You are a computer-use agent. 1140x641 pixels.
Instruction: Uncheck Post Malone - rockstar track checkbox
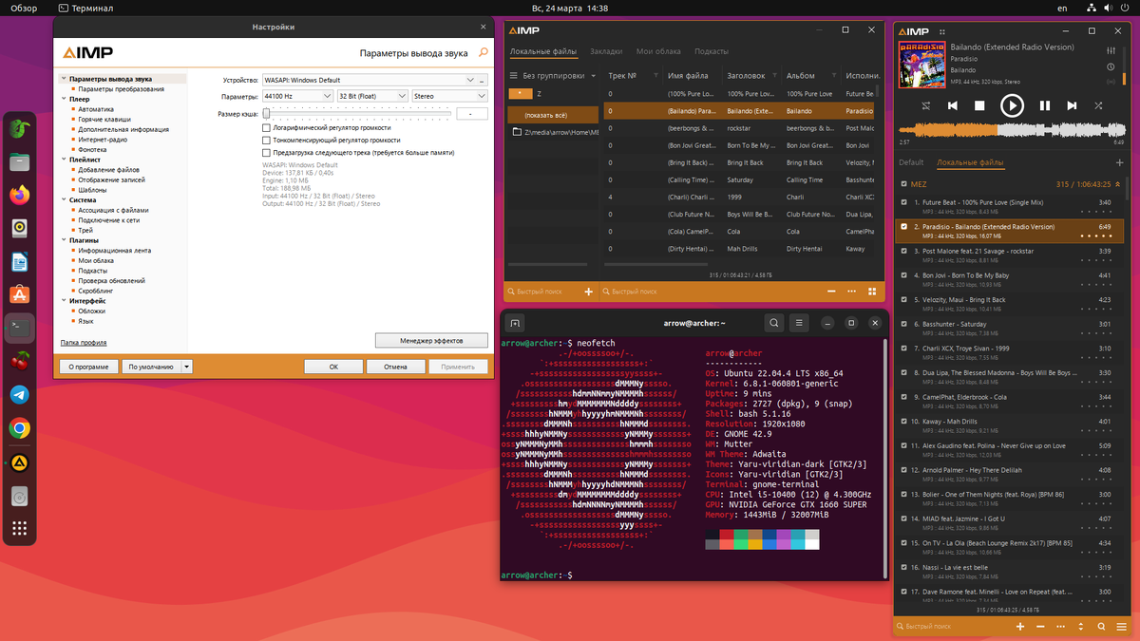pos(903,251)
